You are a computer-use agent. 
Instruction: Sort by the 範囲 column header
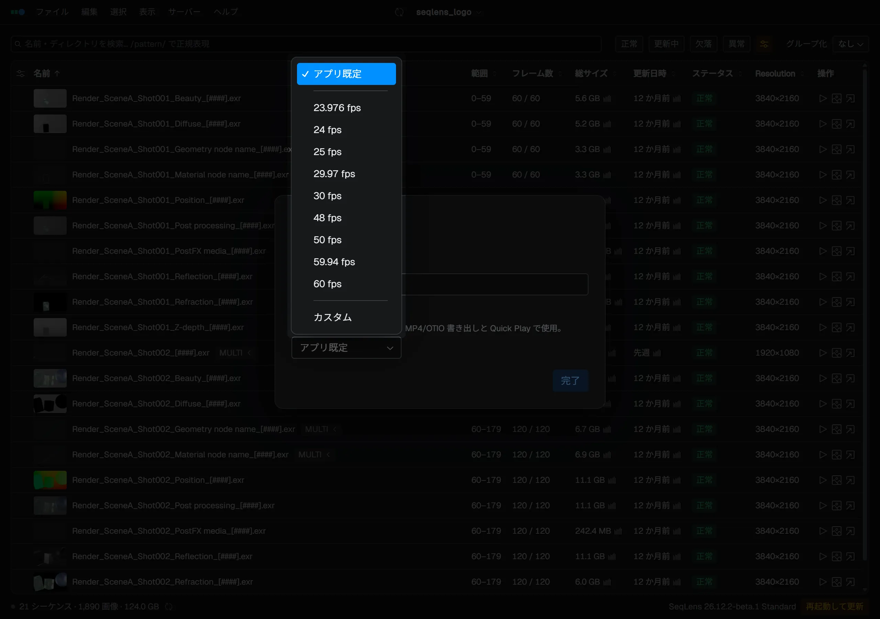(484, 74)
